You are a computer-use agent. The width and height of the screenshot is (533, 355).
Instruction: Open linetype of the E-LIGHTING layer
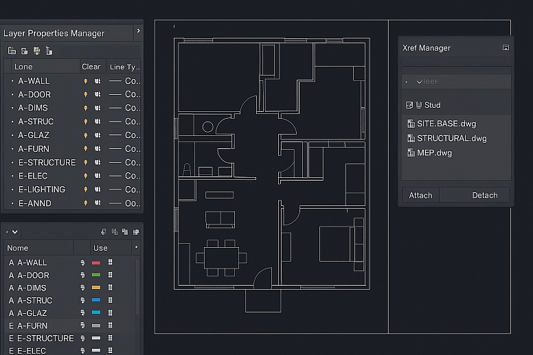124,190
